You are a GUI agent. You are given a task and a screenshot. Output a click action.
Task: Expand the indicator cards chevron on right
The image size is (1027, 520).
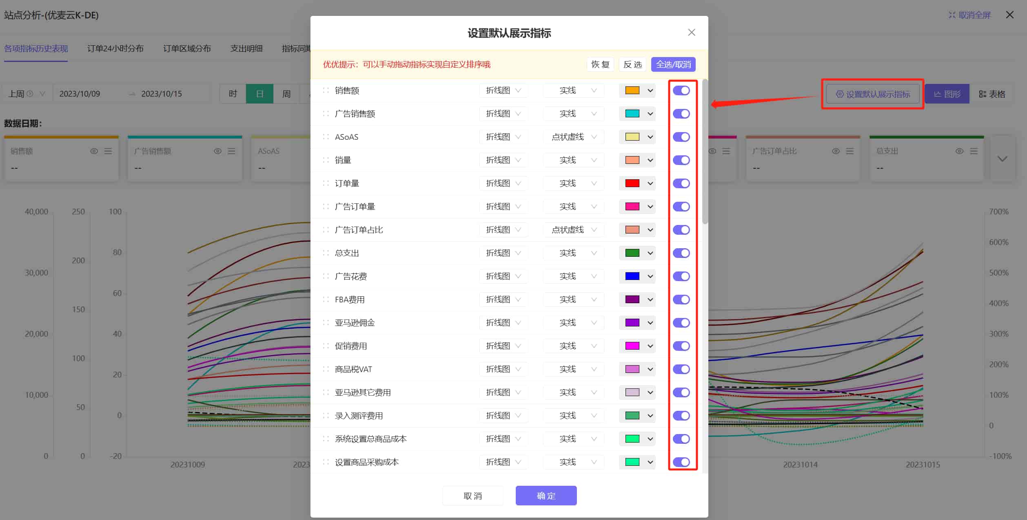1003,159
